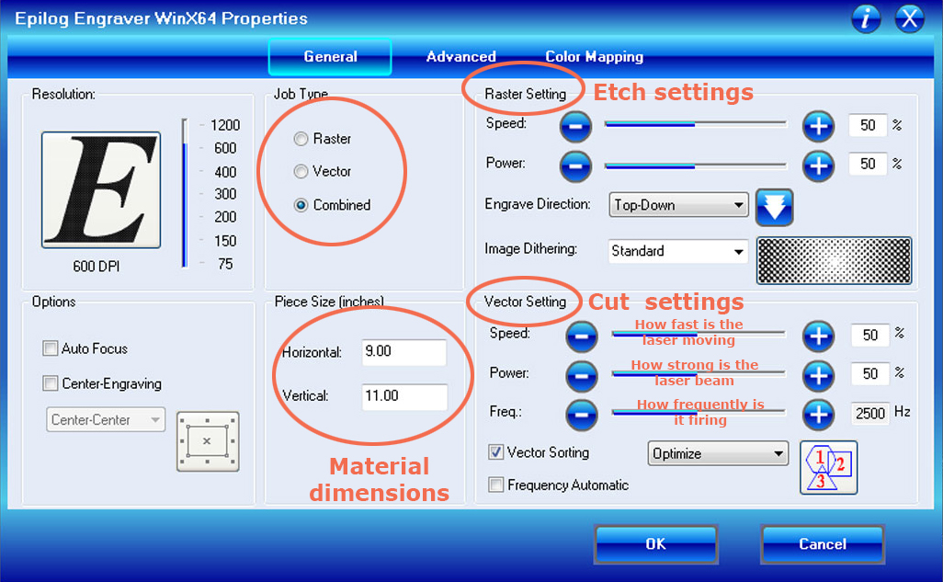Open the image dithering pattern preview
The height and width of the screenshot is (582, 943).
pyautogui.click(x=834, y=260)
